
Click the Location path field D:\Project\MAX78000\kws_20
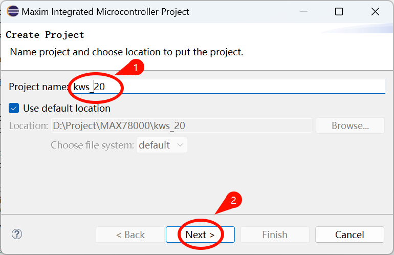click(x=182, y=125)
